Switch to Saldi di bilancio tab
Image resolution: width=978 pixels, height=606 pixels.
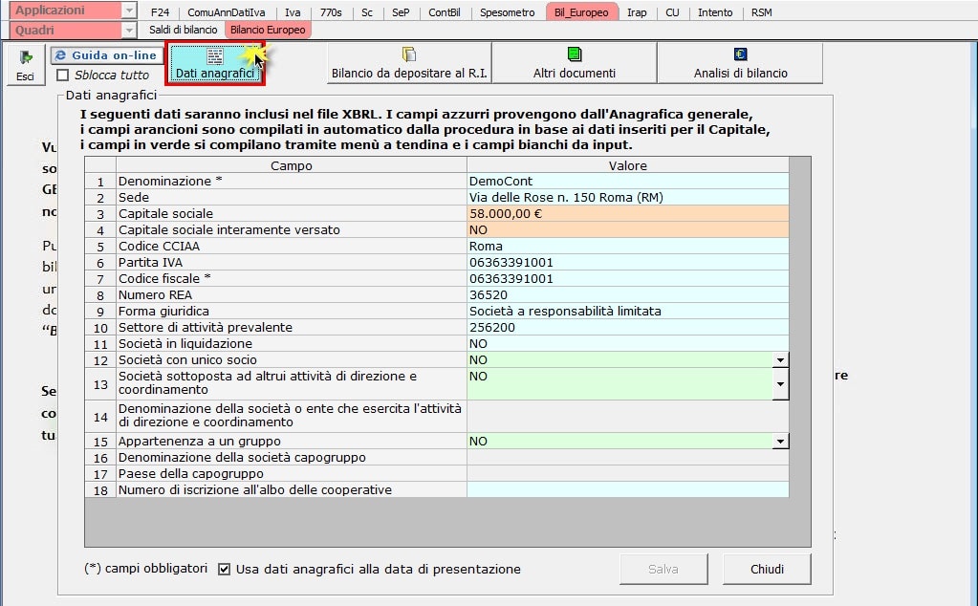[183, 30]
